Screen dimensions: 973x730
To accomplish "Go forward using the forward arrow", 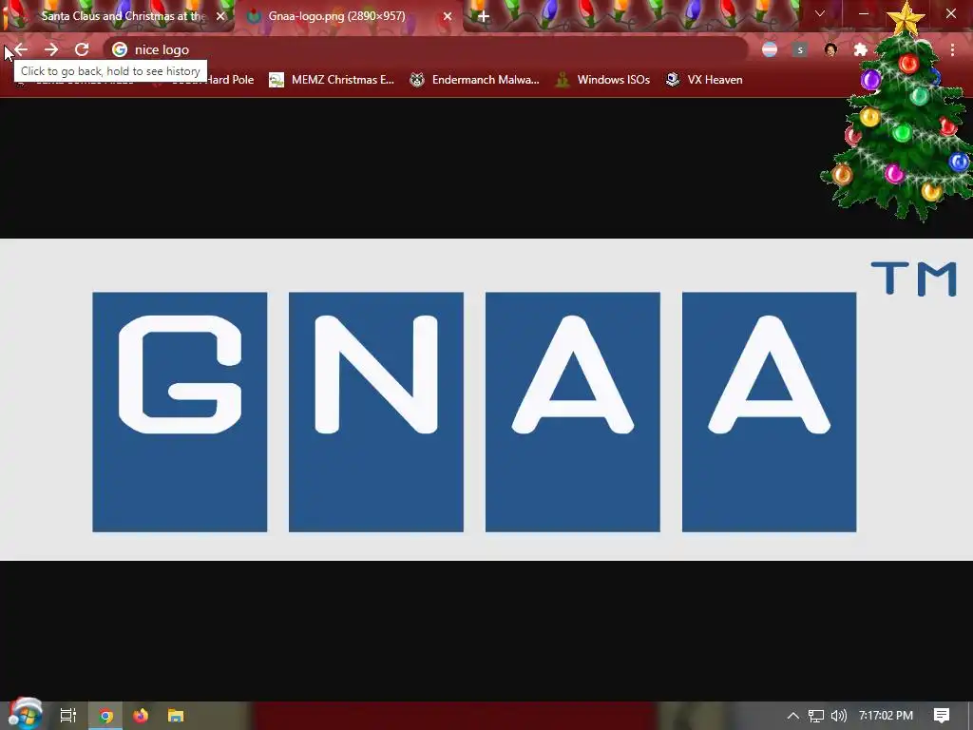I will (x=51, y=49).
